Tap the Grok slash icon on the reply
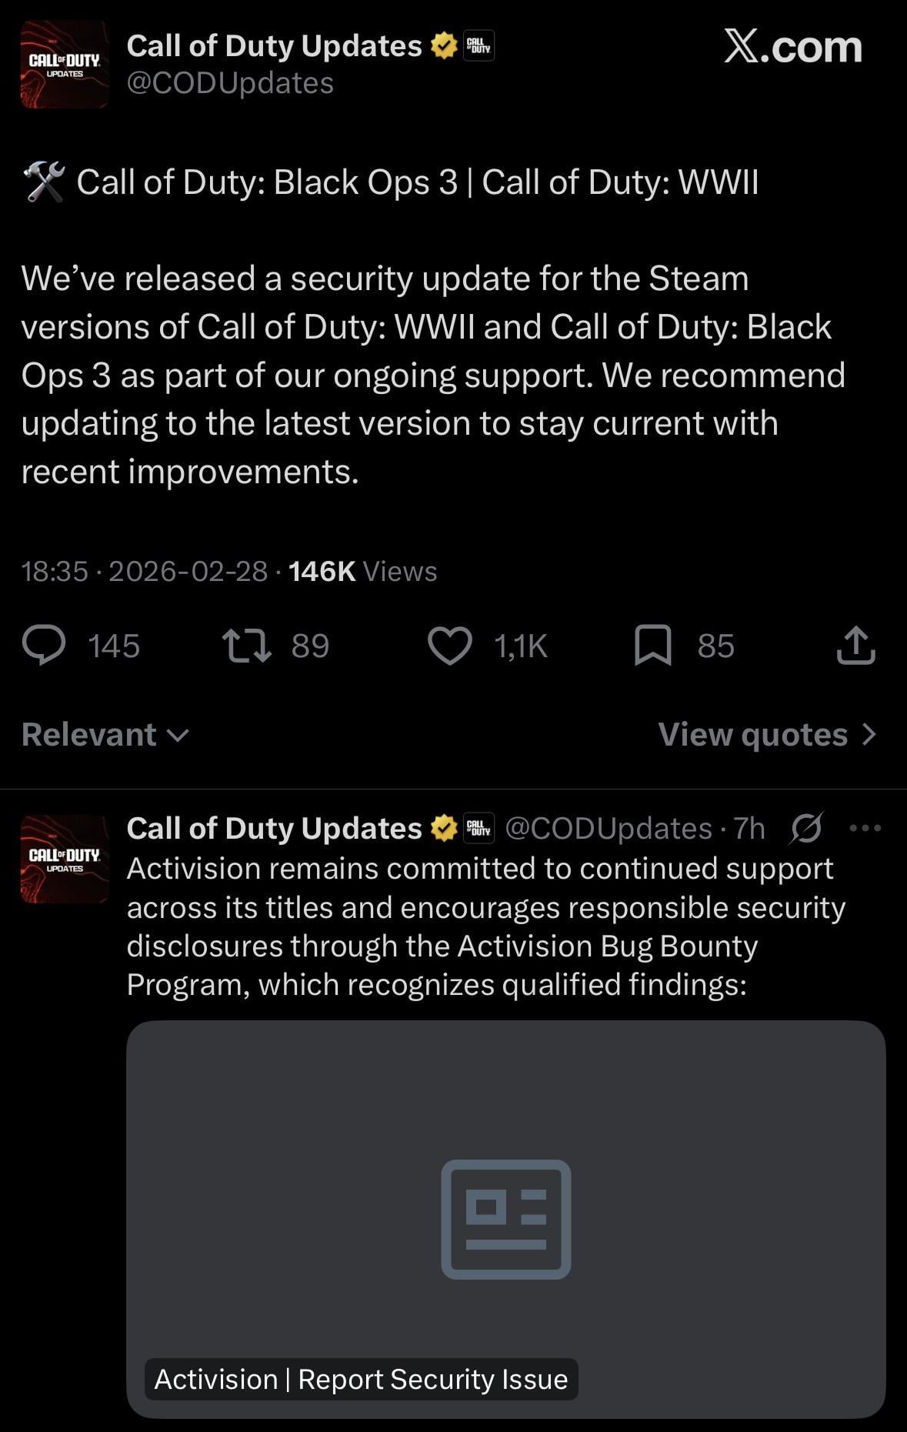 point(806,828)
